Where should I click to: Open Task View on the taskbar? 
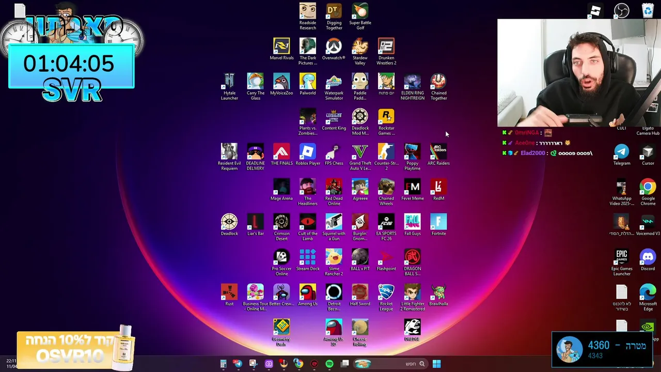[x=345, y=364]
